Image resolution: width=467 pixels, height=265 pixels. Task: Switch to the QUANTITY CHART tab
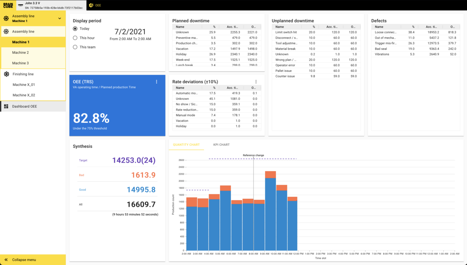186,145
